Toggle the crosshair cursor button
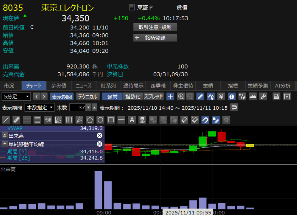Viewport: 297px width, 215px height. click(x=170, y=97)
